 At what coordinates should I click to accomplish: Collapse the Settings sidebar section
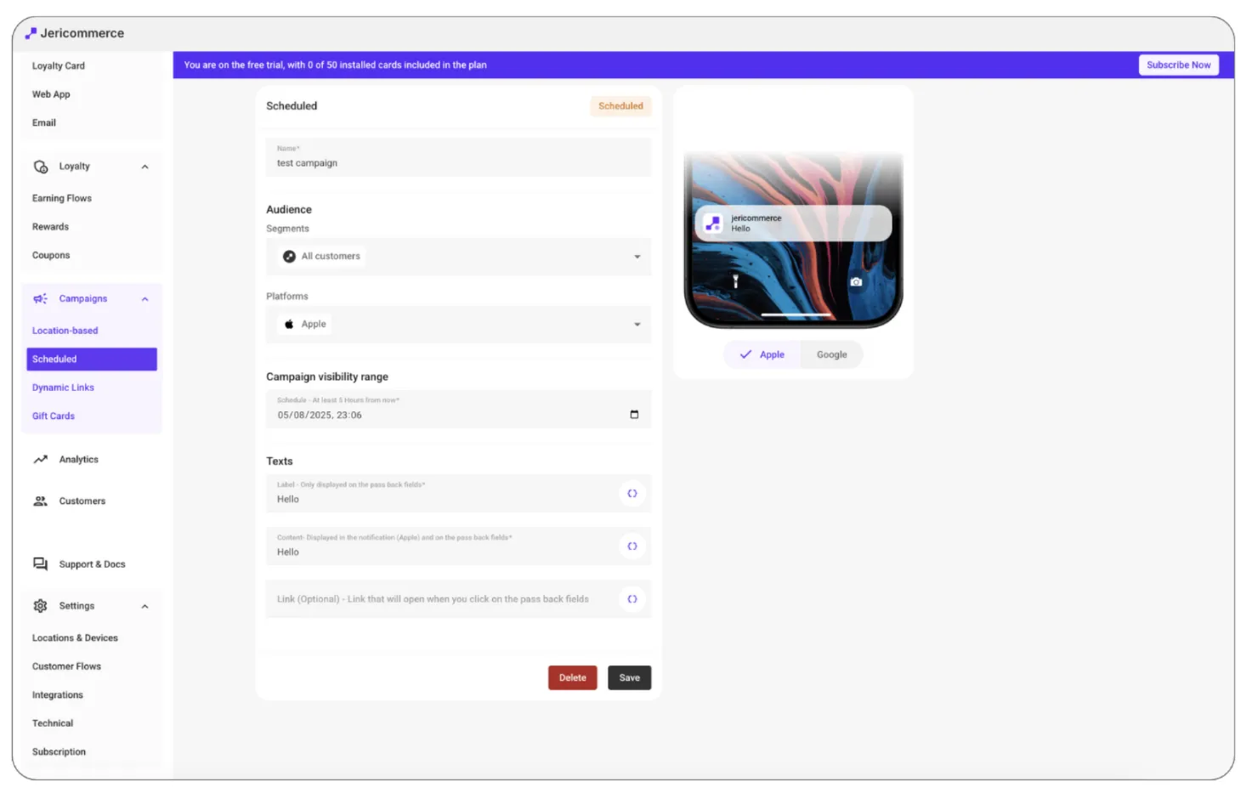click(144, 607)
